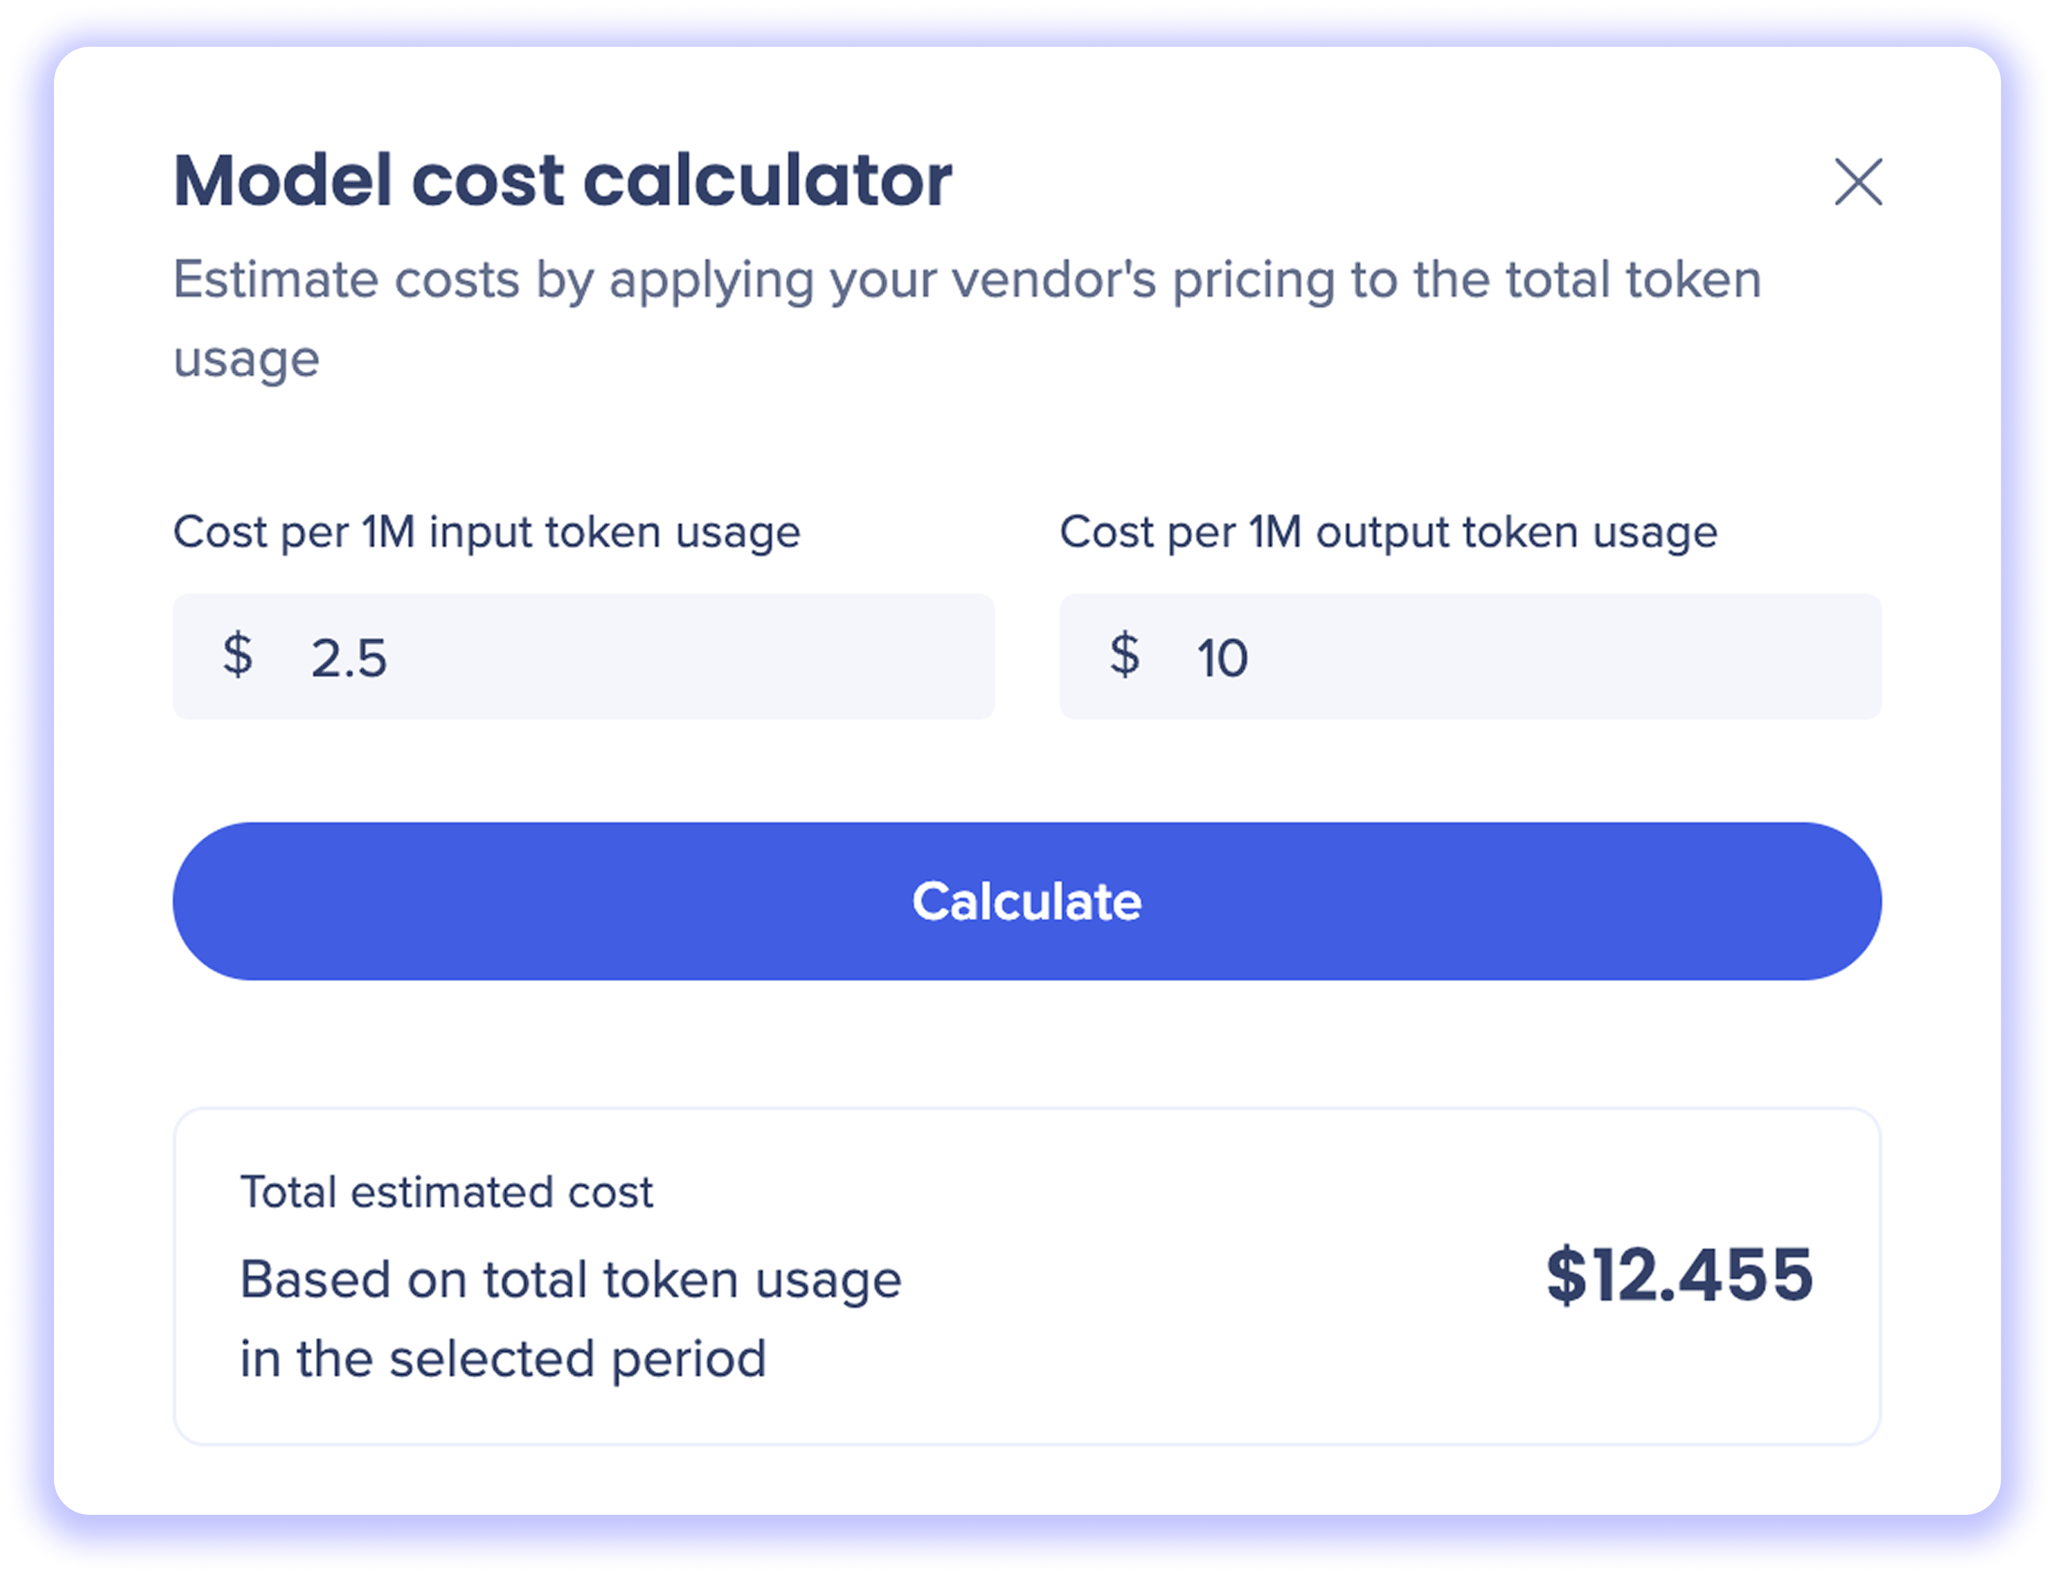The image size is (2055, 1576).
Task: Click the trailing word 'usage' in subtitle
Action: point(246,359)
